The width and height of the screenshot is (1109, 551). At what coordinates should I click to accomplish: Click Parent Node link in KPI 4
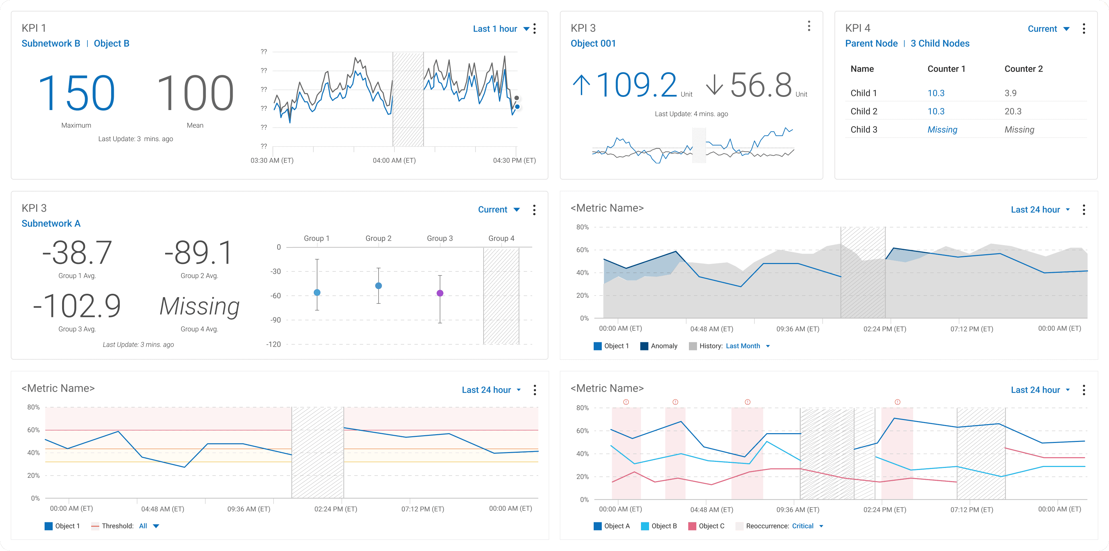pos(871,44)
